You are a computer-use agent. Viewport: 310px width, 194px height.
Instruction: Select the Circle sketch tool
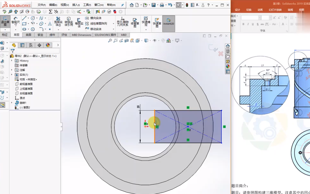tap(33, 18)
